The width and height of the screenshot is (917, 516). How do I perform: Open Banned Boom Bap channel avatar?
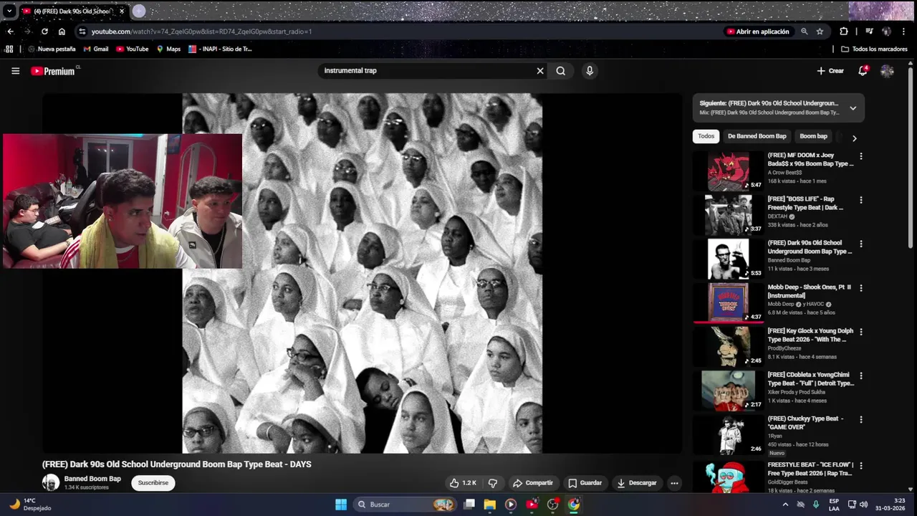click(50, 483)
